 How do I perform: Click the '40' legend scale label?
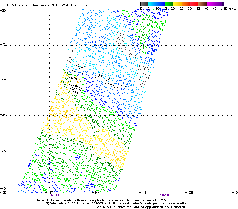click(206, 9)
